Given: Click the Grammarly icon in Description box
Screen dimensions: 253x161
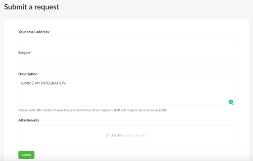Looking at the screenshot, I should tap(231, 102).
